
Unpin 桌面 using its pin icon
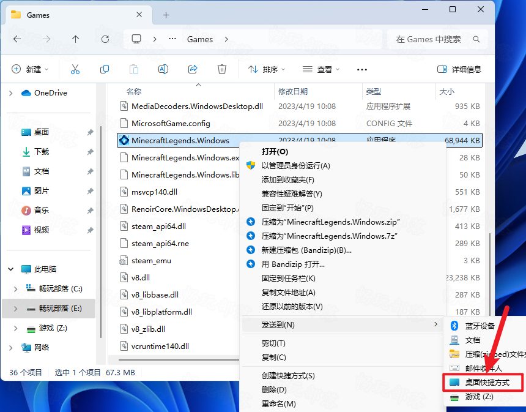(90, 132)
